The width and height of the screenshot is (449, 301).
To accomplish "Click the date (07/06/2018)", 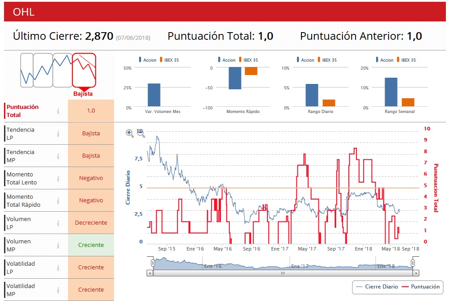I will (133, 38).
